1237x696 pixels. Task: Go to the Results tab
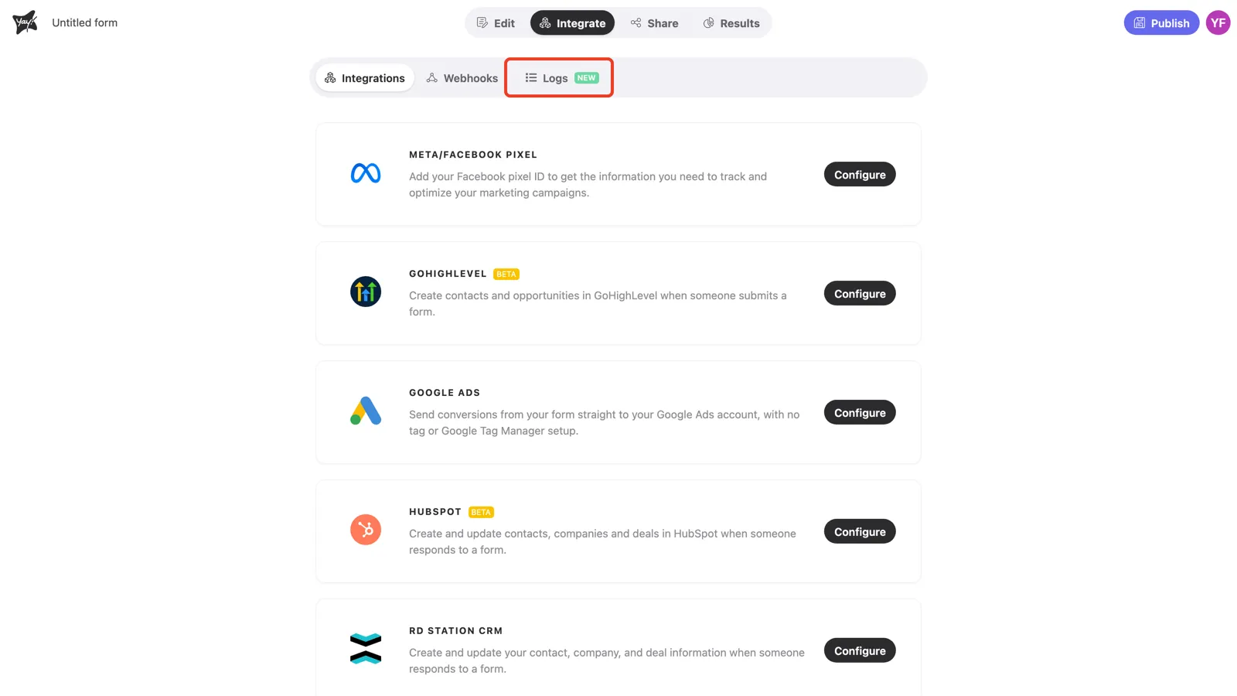731,23
